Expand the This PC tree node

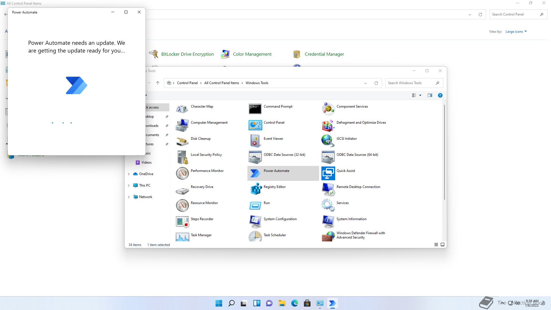[129, 185]
